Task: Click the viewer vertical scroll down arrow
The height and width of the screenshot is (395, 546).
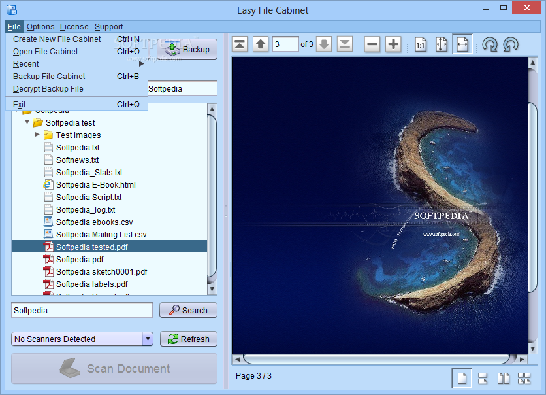Action: pos(532,349)
